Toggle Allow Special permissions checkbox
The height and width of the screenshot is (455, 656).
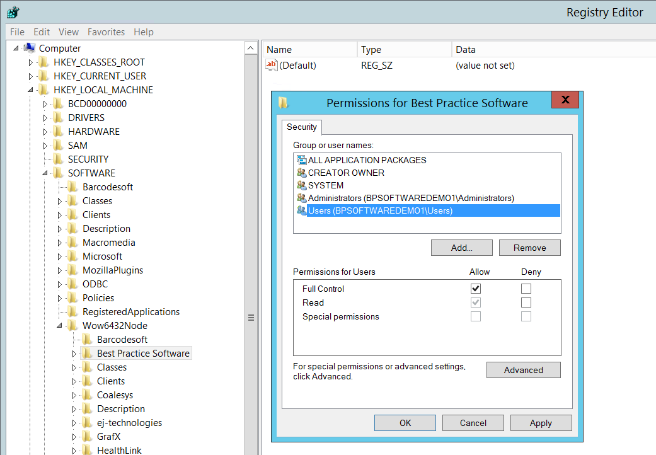476,316
